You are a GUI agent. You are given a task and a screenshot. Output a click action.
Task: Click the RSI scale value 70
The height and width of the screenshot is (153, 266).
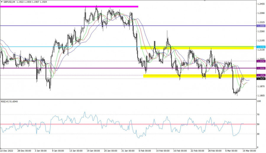(x=259, y=114)
